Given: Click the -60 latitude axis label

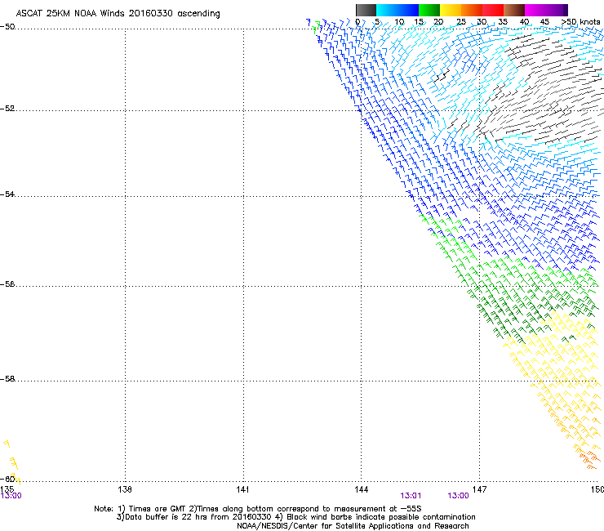Looking at the screenshot, I should [x=7, y=479].
